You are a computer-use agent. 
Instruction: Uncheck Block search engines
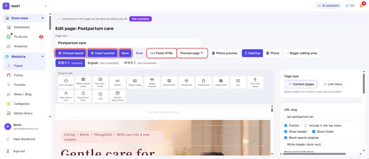click(286, 138)
